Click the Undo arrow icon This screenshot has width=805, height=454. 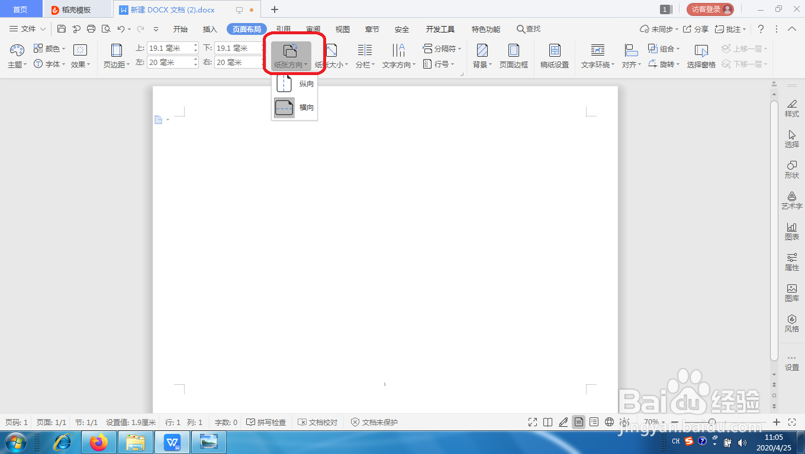click(121, 29)
